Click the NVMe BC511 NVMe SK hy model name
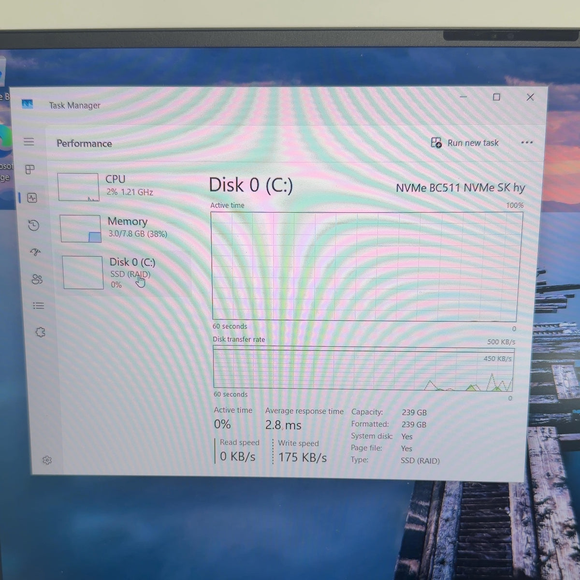Image resolution: width=580 pixels, height=580 pixels. pos(460,188)
